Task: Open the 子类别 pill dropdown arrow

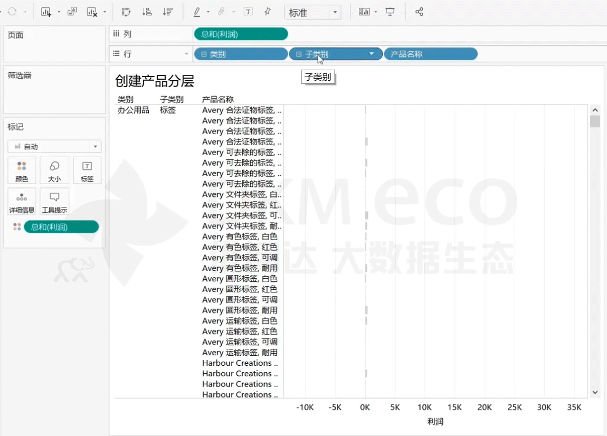Action: 372,54
